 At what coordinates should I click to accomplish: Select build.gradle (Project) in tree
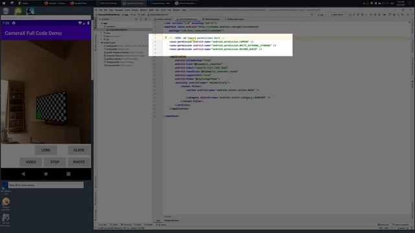point(126,46)
